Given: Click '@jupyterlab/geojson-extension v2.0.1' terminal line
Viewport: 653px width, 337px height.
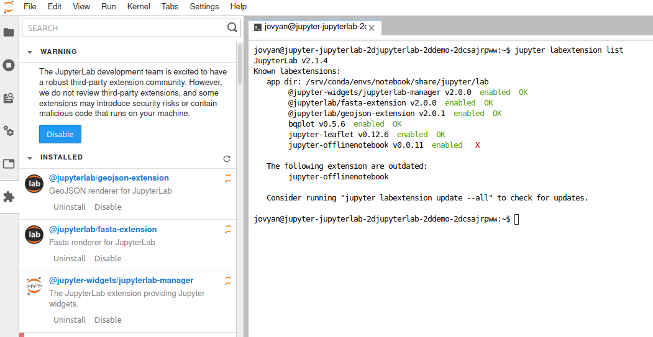Looking at the screenshot, I should pyautogui.click(x=367, y=114).
